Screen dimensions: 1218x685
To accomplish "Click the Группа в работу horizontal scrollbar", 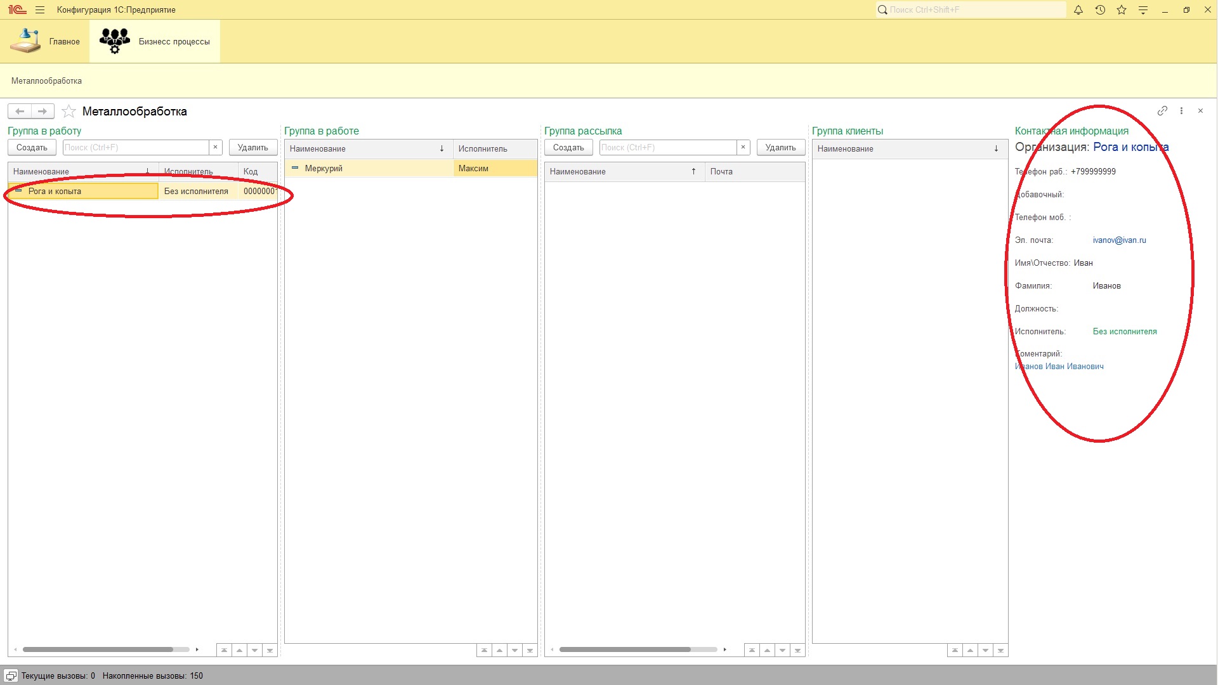I will pos(98,649).
